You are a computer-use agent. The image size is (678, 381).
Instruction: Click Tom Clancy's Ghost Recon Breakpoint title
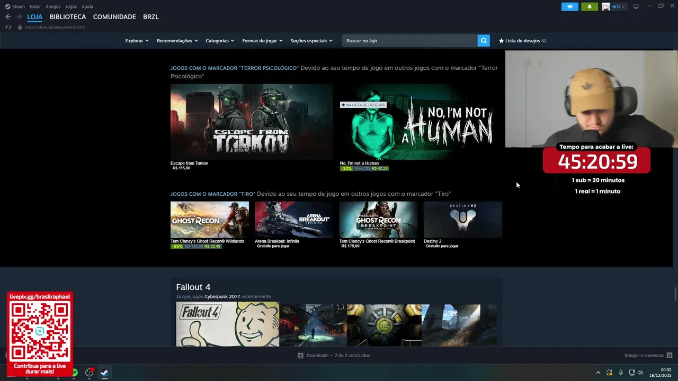(x=377, y=241)
